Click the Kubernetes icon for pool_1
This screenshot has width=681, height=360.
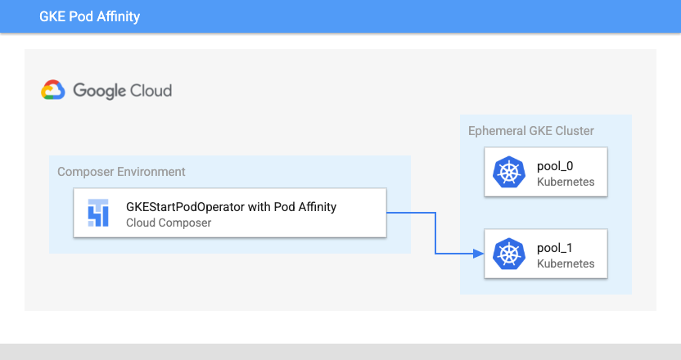[508, 254]
